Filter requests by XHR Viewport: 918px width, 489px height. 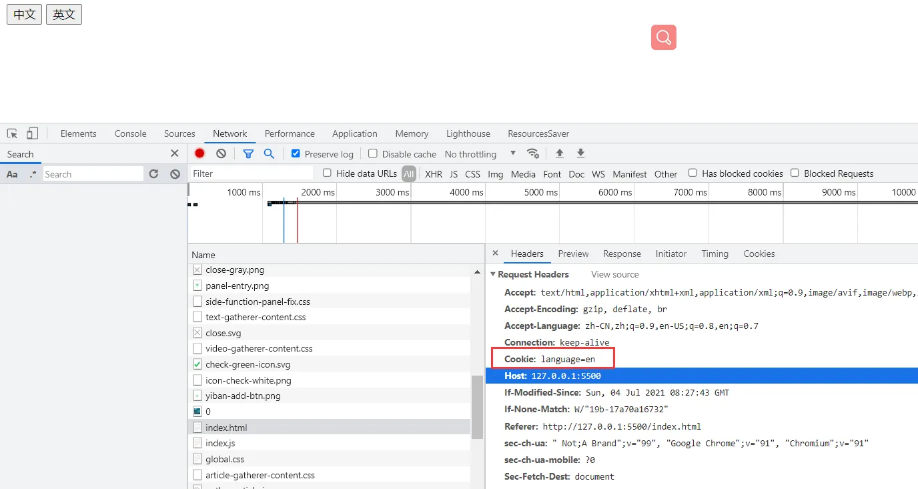(x=434, y=174)
